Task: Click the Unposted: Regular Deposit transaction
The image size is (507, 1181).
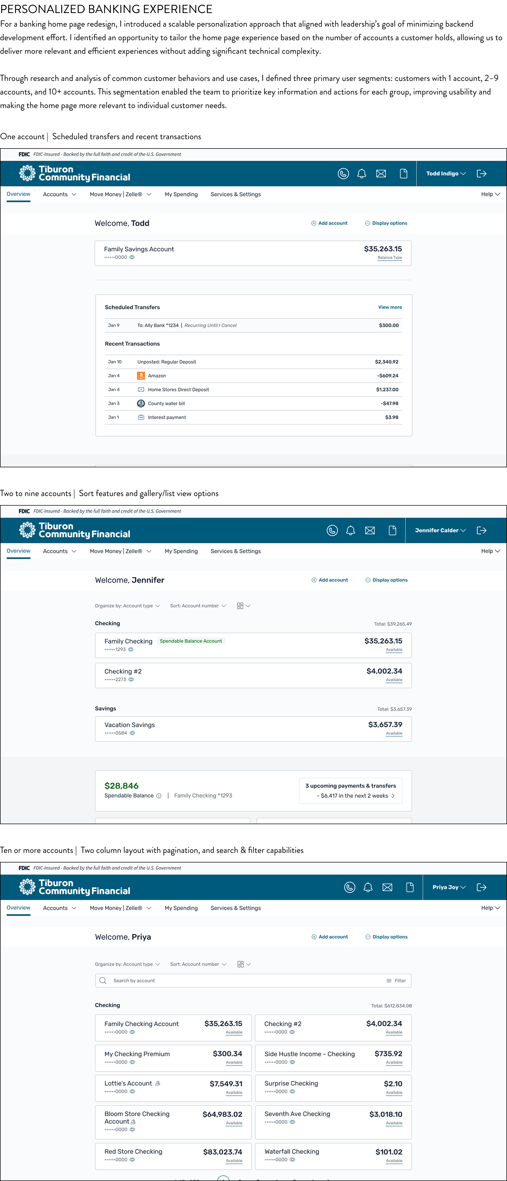Action: point(253,362)
